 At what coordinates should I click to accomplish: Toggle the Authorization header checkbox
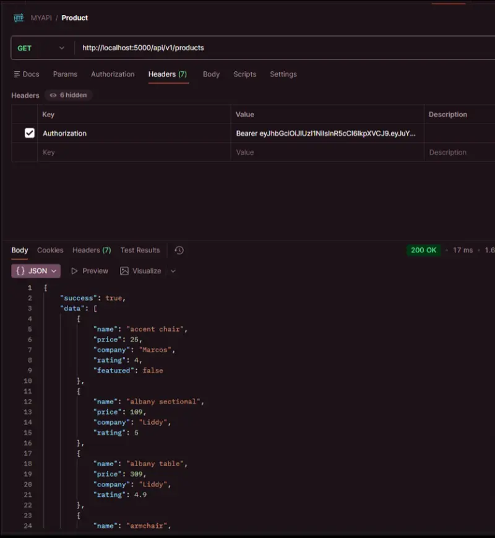point(30,133)
